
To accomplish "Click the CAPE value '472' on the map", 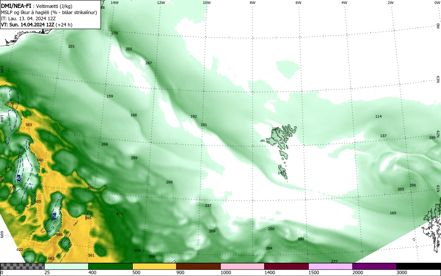I will tap(8, 168).
